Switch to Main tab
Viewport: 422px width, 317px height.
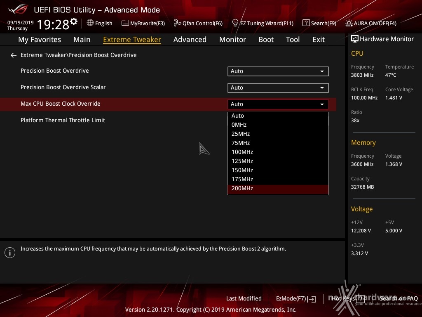(x=82, y=40)
